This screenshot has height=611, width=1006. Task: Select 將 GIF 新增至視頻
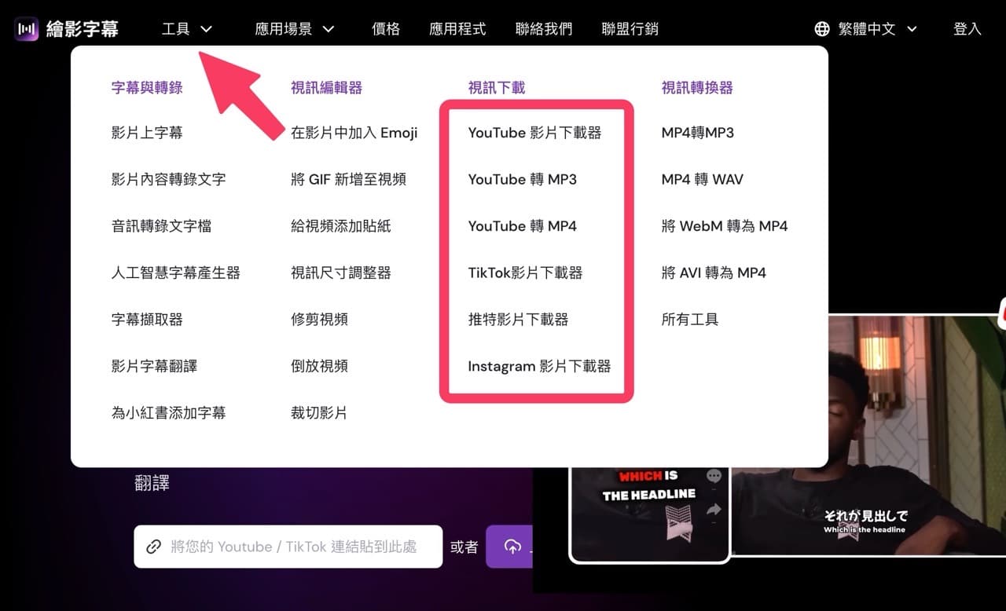[348, 179]
